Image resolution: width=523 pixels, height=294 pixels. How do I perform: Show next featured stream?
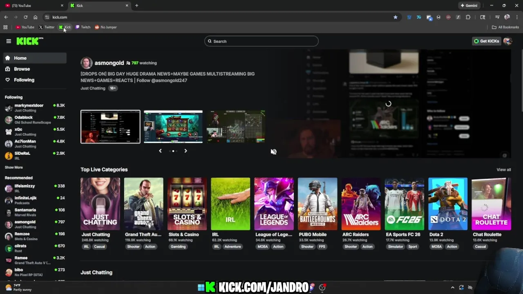point(186,151)
